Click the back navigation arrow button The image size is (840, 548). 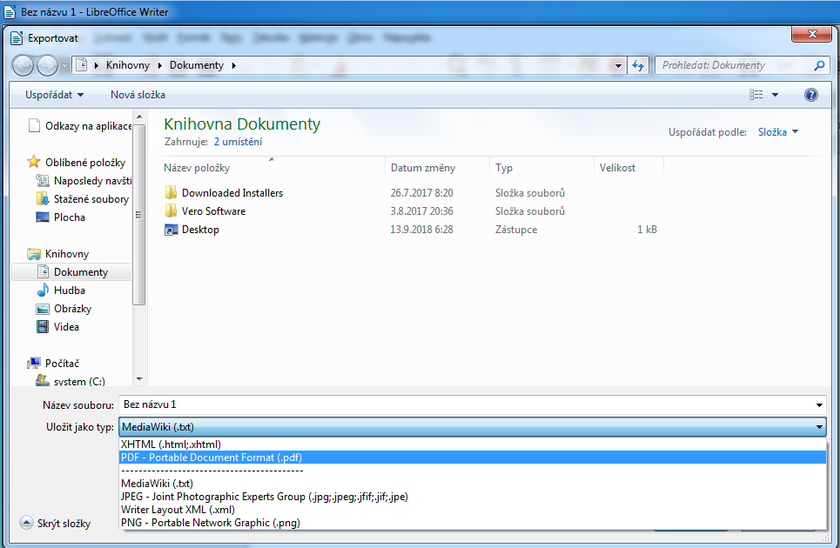pos(24,65)
